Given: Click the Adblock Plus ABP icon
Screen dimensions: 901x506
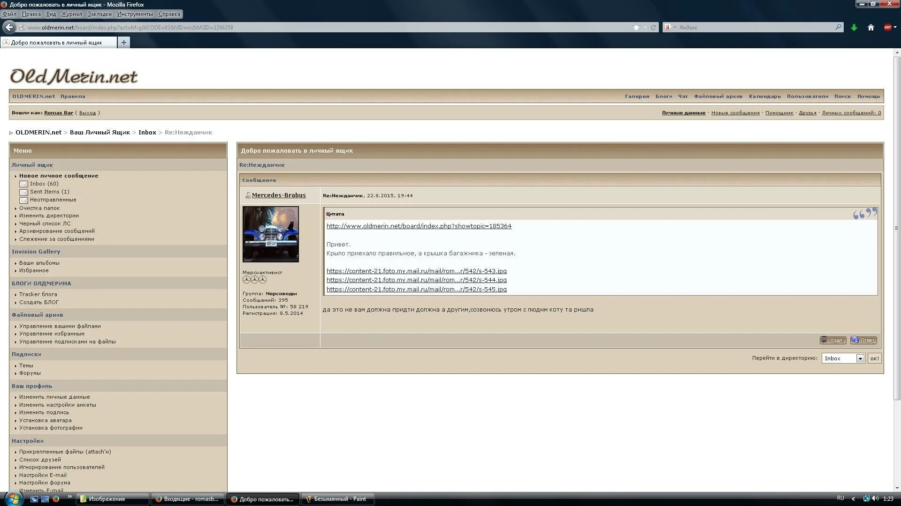Looking at the screenshot, I should point(887,27).
